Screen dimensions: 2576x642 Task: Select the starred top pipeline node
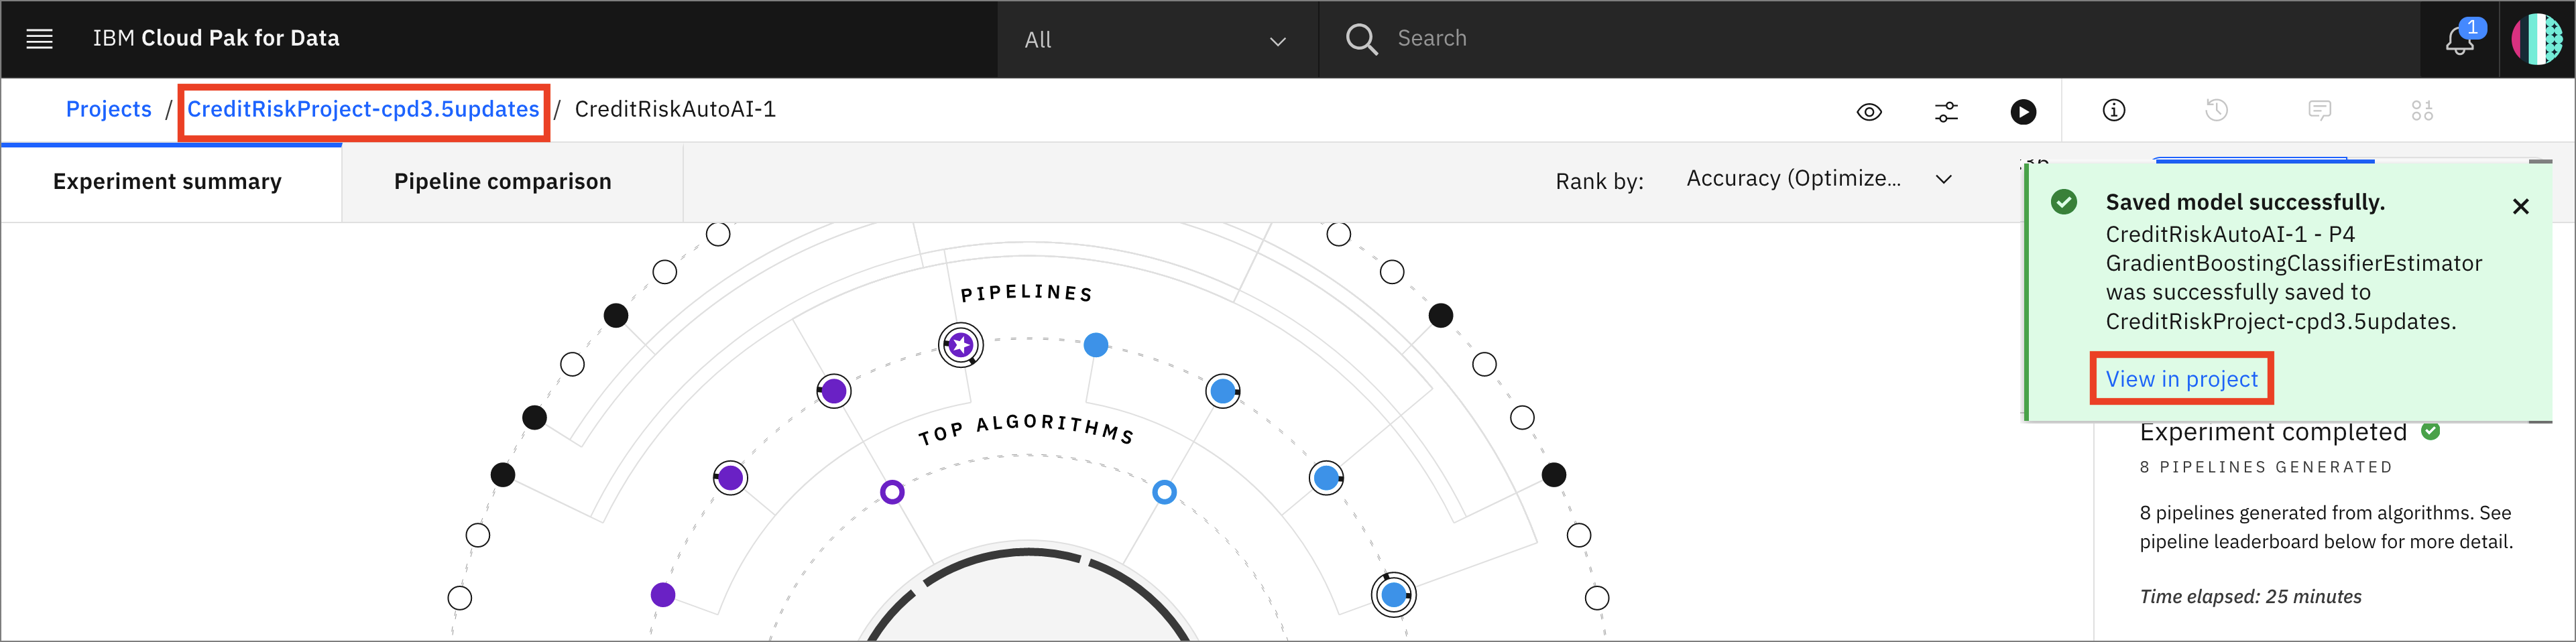[961, 345]
